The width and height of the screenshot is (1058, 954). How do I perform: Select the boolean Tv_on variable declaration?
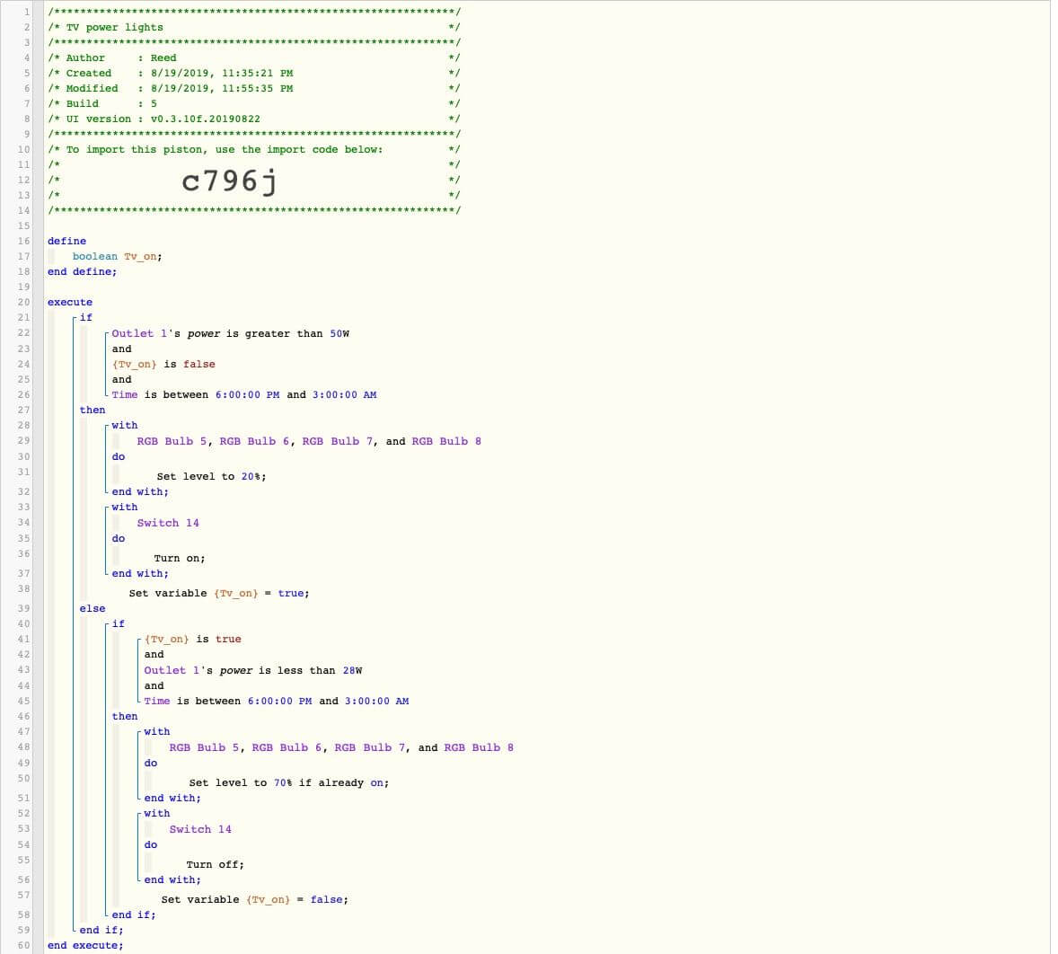coord(117,256)
